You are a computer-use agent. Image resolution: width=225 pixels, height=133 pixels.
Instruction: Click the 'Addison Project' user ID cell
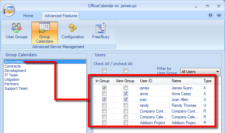(152, 123)
